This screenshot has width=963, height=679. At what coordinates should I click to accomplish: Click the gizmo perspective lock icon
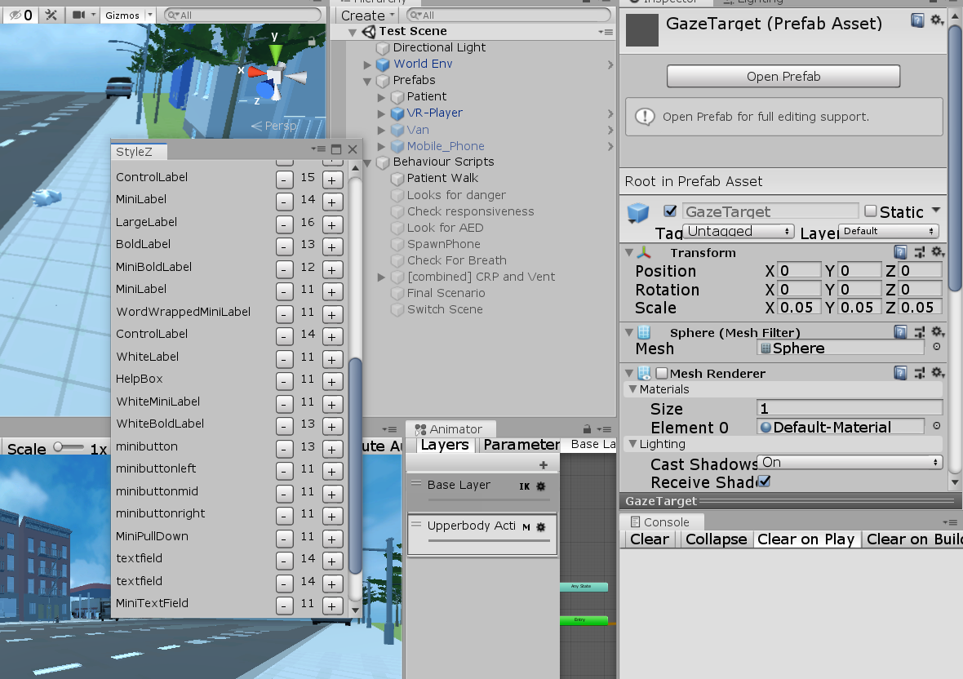click(312, 41)
